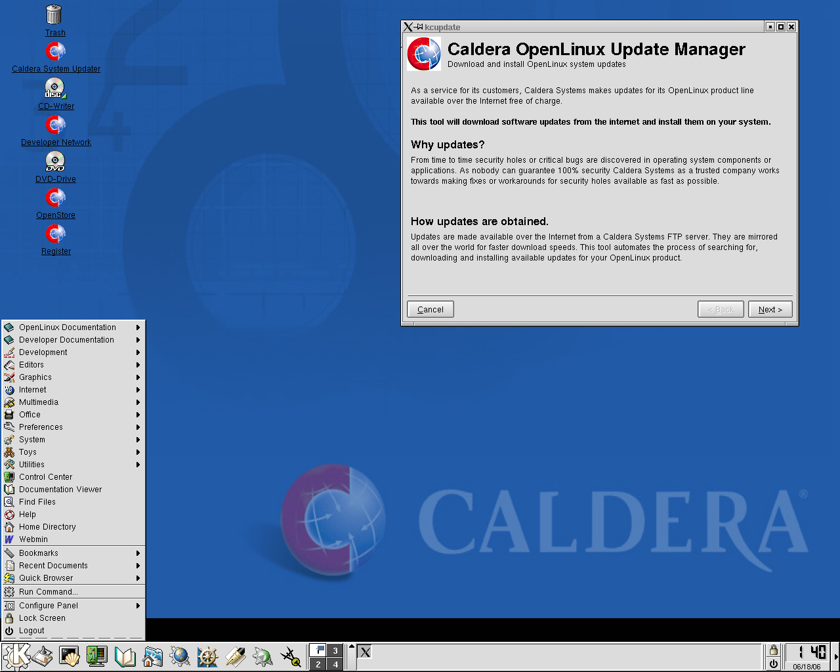The width and height of the screenshot is (840, 672).
Task: Expand the Quick Browser submenu
Action: click(x=46, y=577)
